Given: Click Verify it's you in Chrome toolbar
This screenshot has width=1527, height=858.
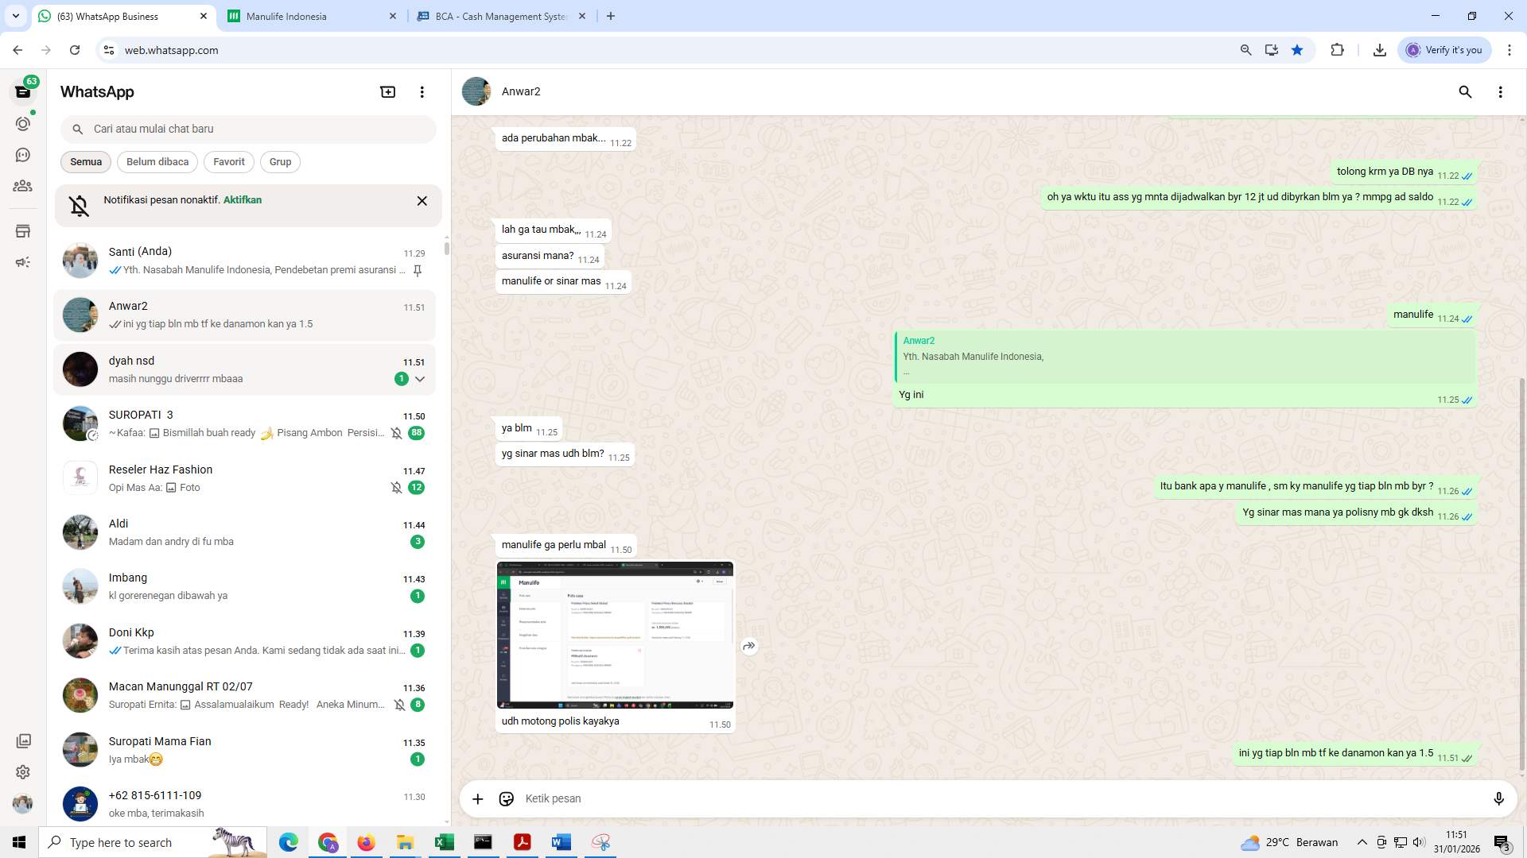Looking at the screenshot, I should click(1444, 49).
